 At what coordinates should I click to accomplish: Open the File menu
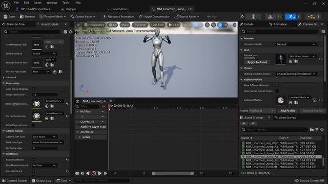16,3
